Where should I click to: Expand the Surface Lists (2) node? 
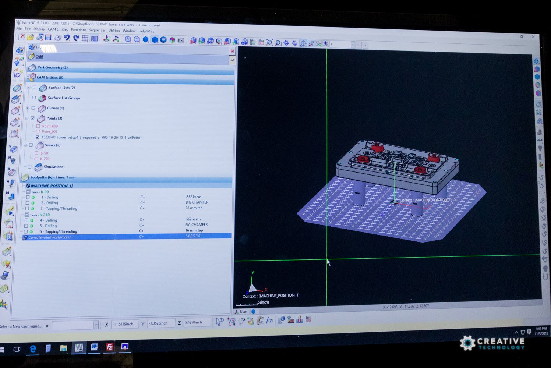[29, 88]
